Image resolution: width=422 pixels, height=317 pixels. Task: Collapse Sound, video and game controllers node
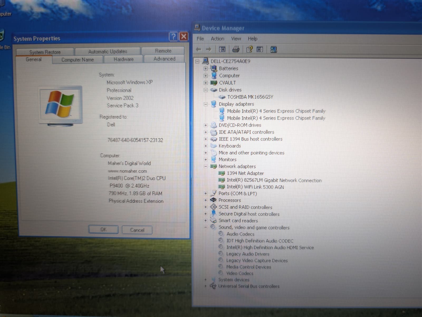pos(205,227)
